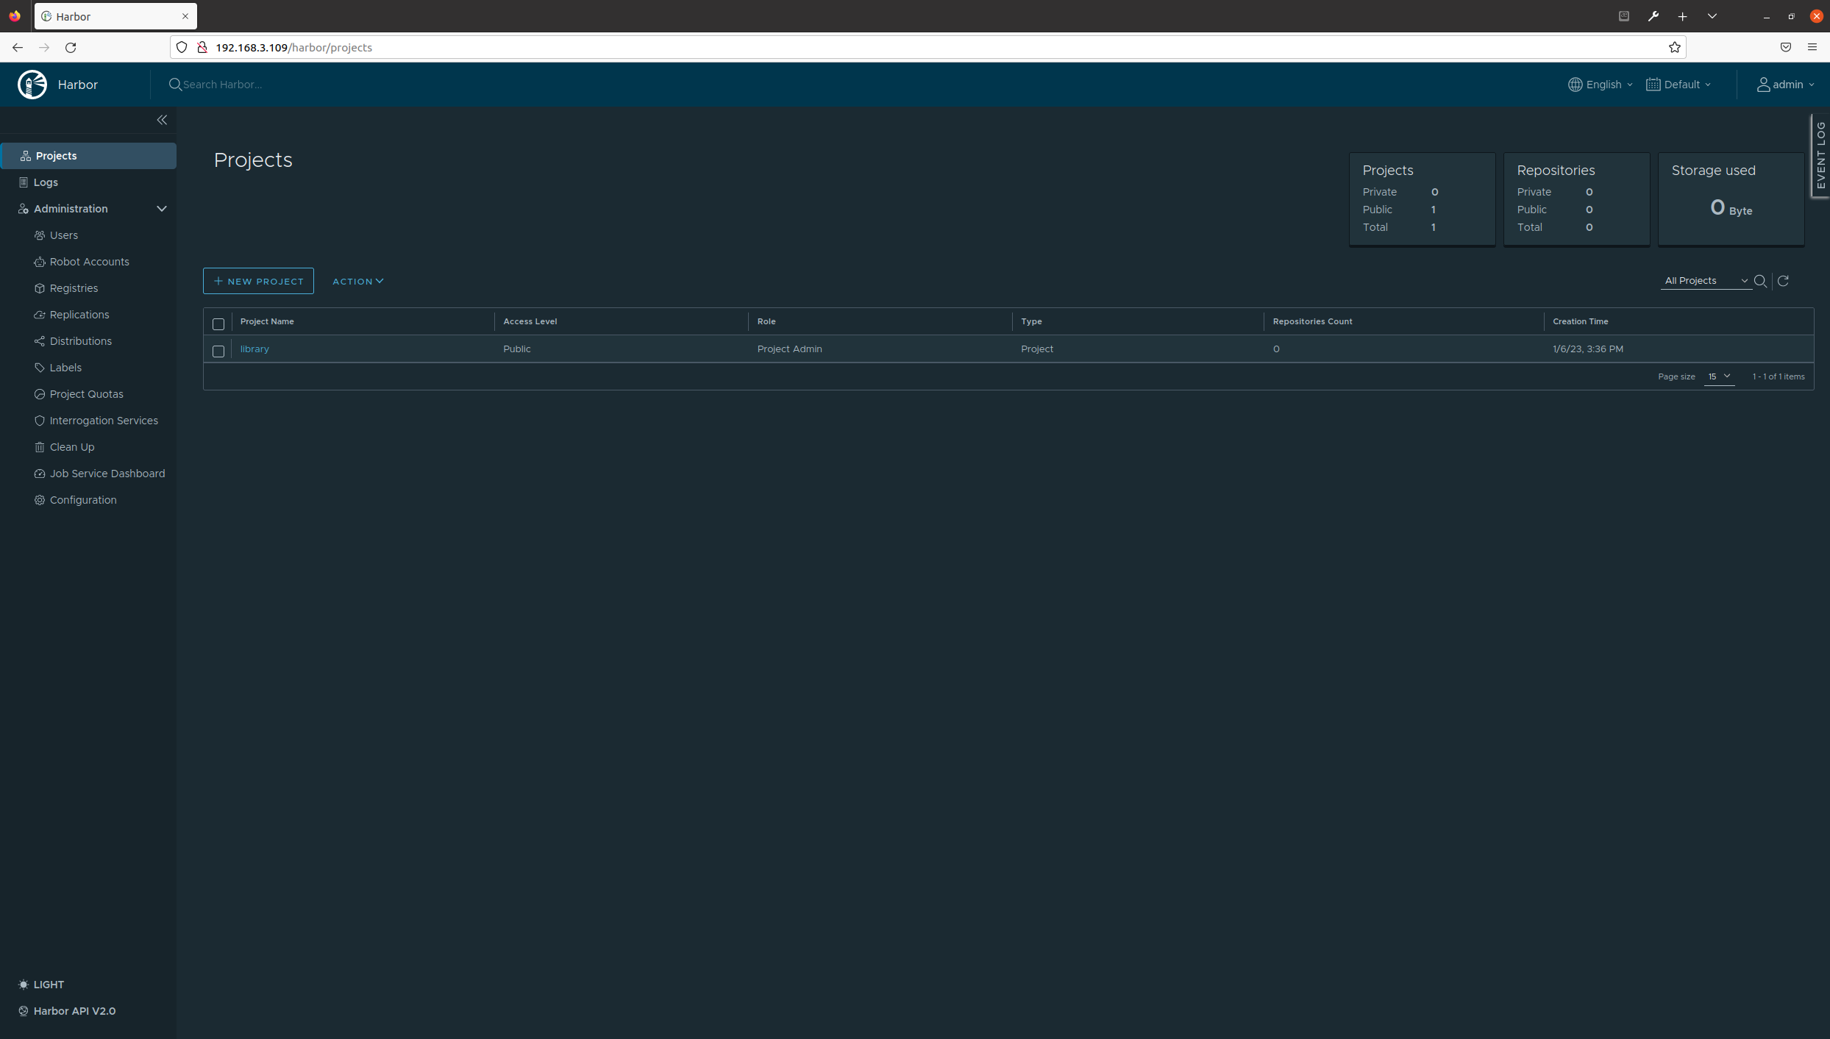Click the '1 - 1 of 1 items' text
The width and height of the screenshot is (1830, 1039).
click(x=1779, y=376)
